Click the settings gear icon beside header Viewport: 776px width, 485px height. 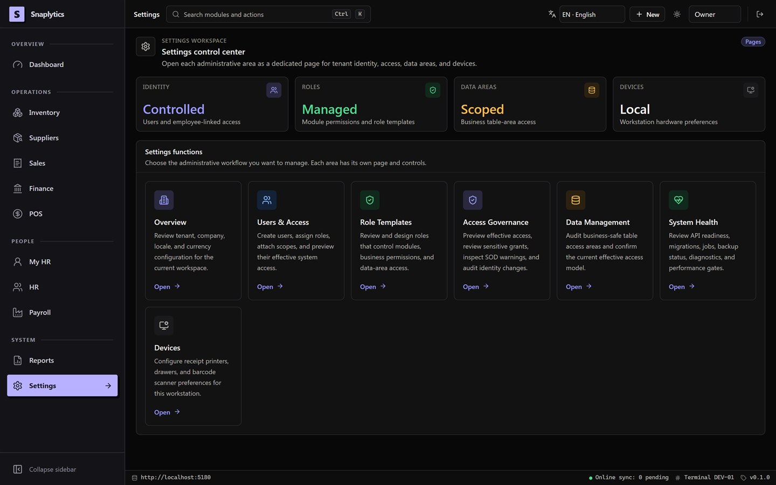point(145,47)
